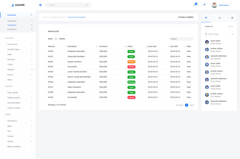240x159 pixels.
Task: Click 'Junior Technical Author' description
Action: [x=77, y=72]
